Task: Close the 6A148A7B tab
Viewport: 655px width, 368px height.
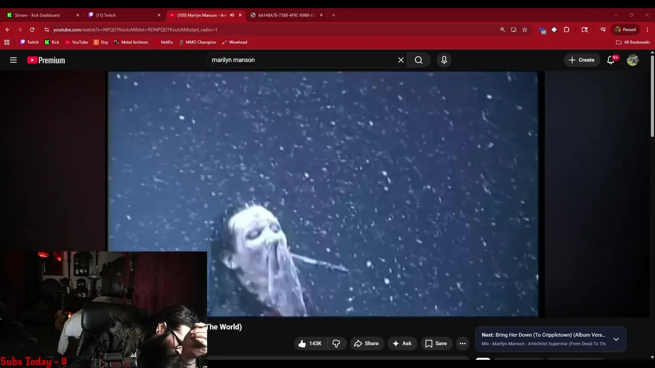Action: point(321,15)
